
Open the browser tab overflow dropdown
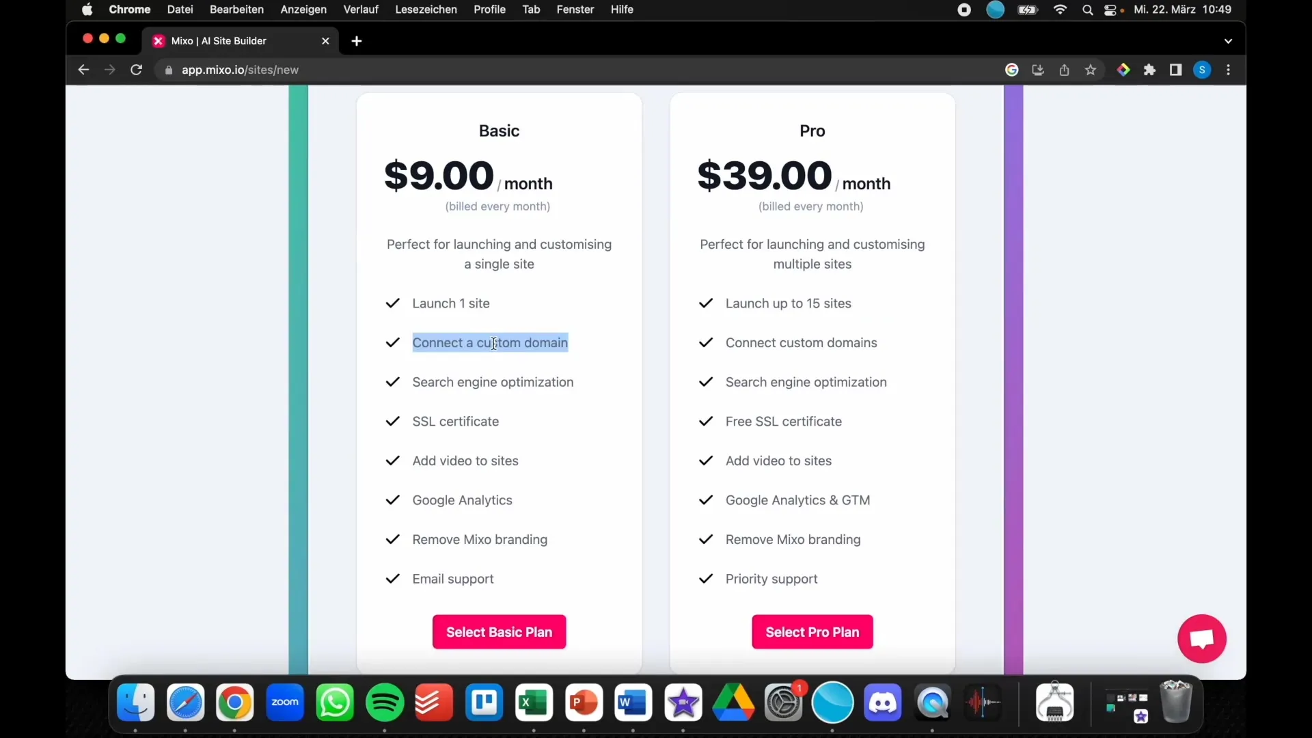click(x=1228, y=40)
